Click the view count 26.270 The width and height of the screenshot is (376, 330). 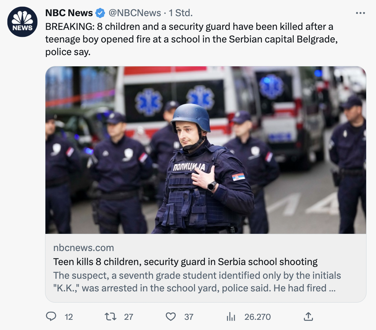(258, 317)
